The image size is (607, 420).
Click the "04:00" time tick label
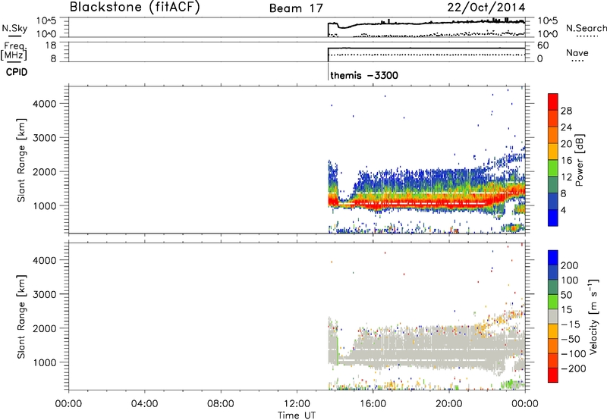point(144,404)
